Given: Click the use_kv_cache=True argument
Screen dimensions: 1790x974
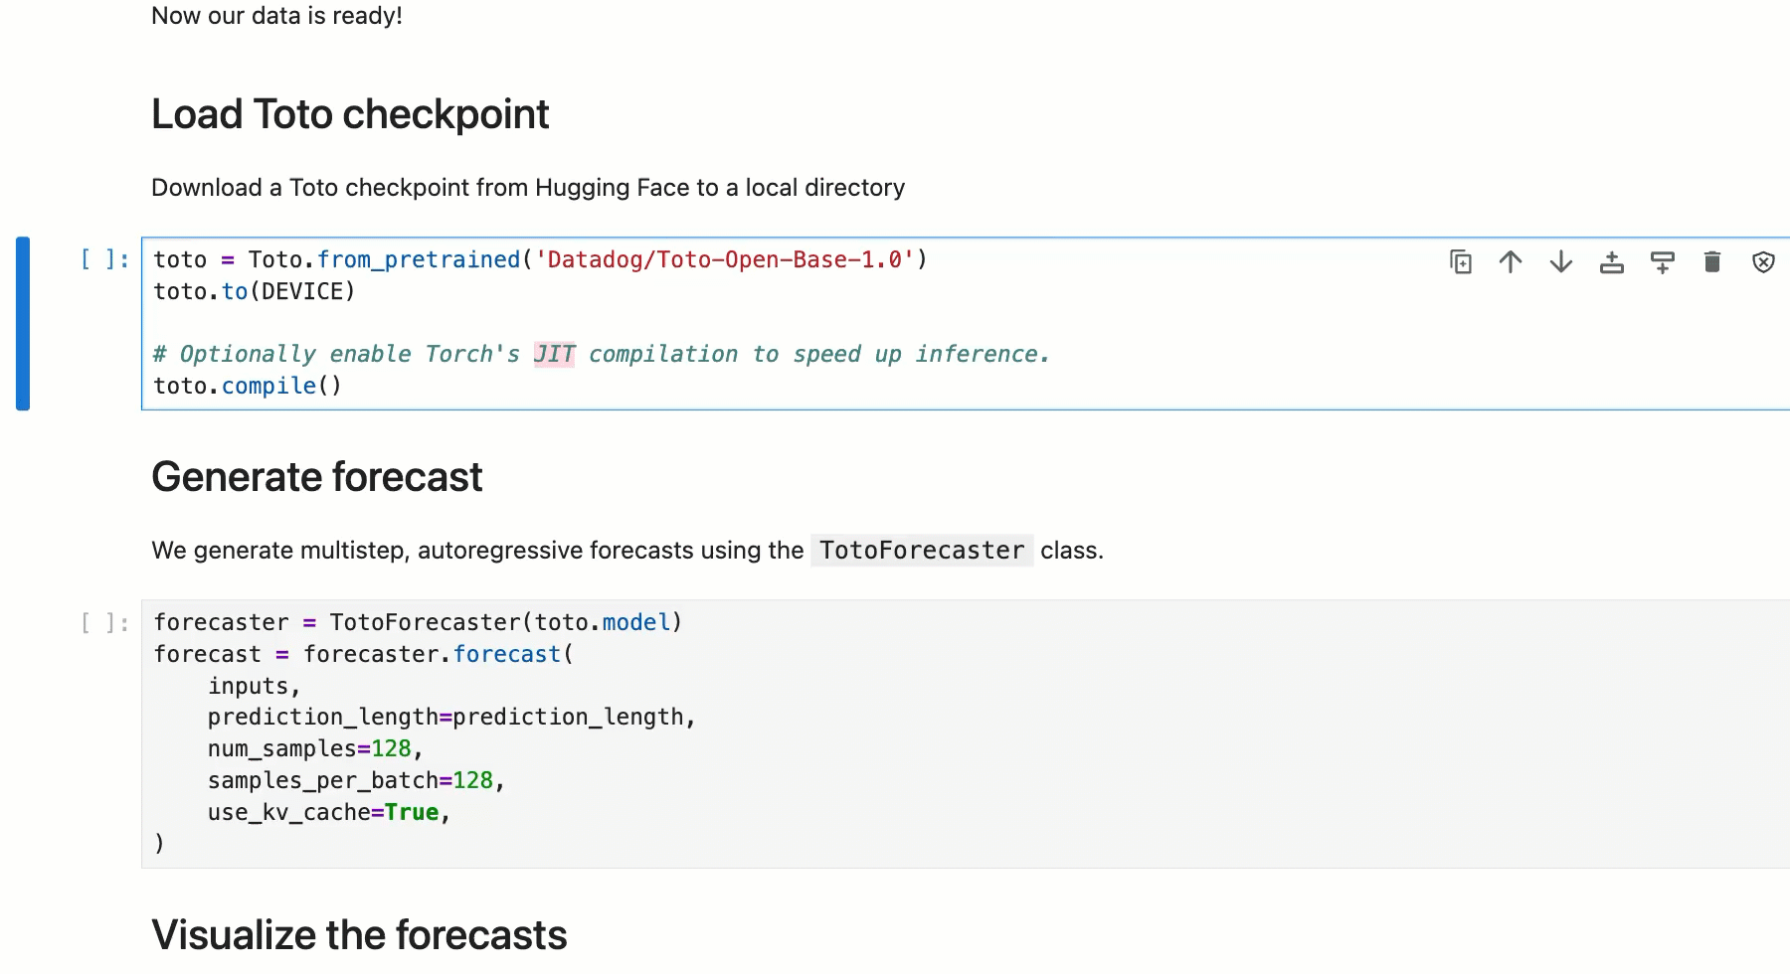Looking at the screenshot, I should (x=328, y=812).
